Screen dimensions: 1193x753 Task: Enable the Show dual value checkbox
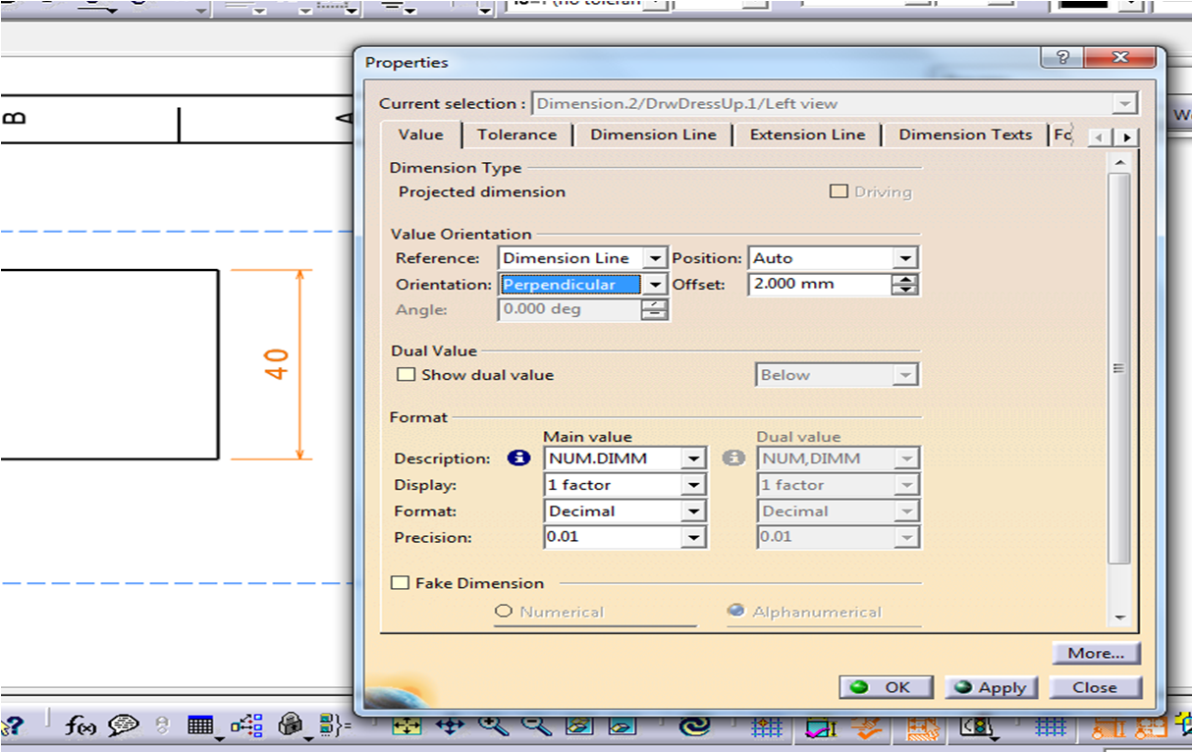pos(407,374)
